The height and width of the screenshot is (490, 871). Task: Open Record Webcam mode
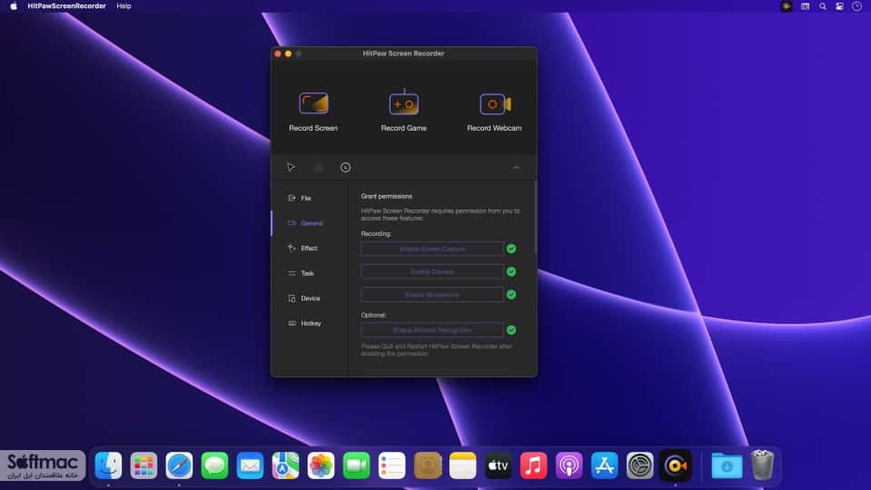tap(494, 113)
